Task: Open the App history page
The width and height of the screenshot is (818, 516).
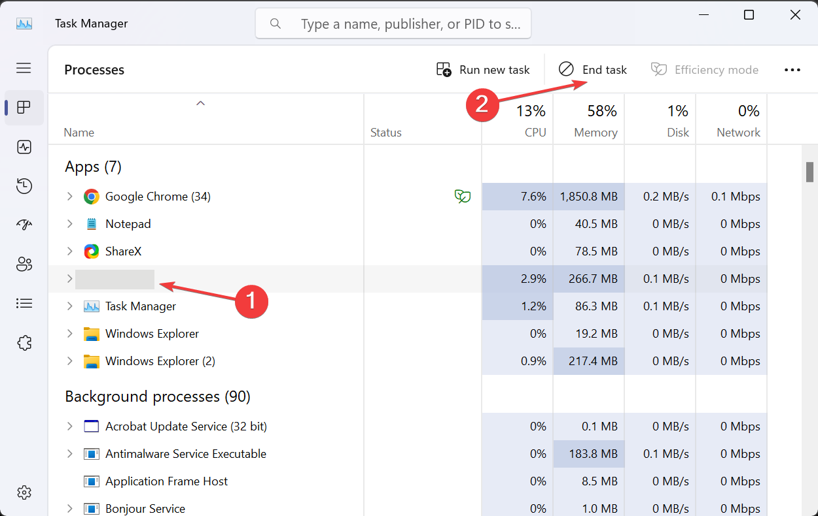Action: [24, 186]
